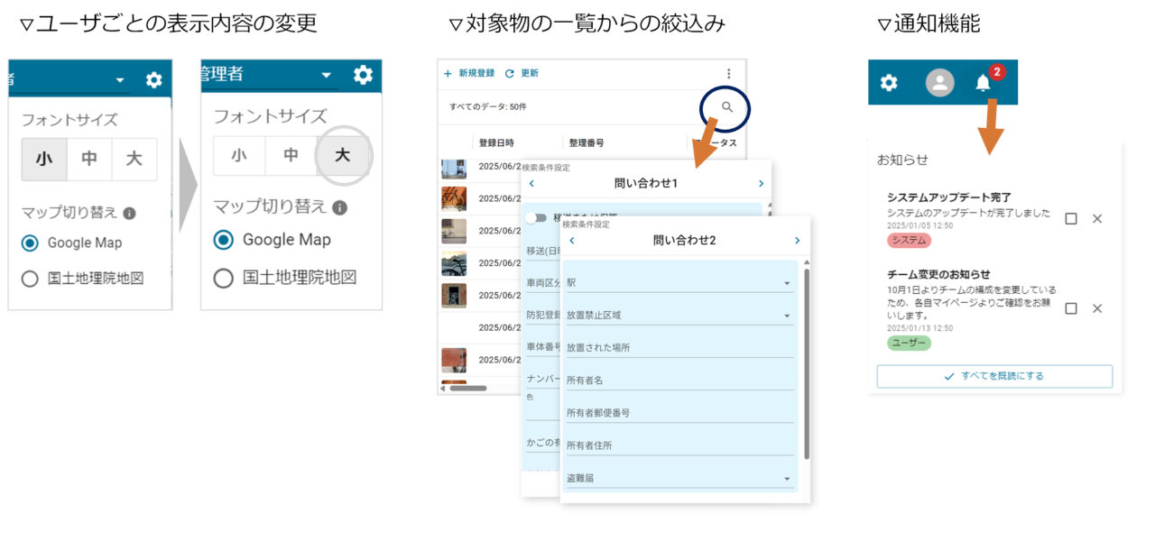Check the box for システムアップデート完了
1155x541 pixels.
tap(1071, 219)
